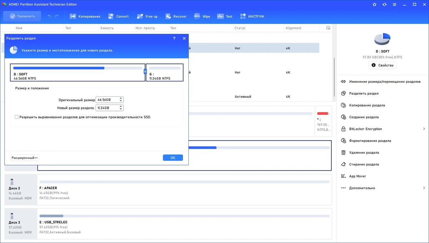Increase new partition size with up arrow

tap(121, 106)
